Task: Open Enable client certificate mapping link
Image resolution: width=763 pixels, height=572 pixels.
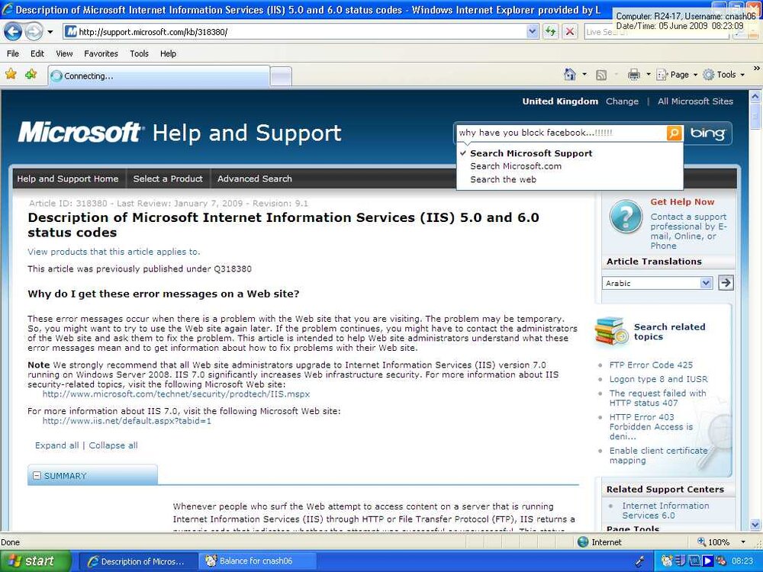Action: [658, 455]
